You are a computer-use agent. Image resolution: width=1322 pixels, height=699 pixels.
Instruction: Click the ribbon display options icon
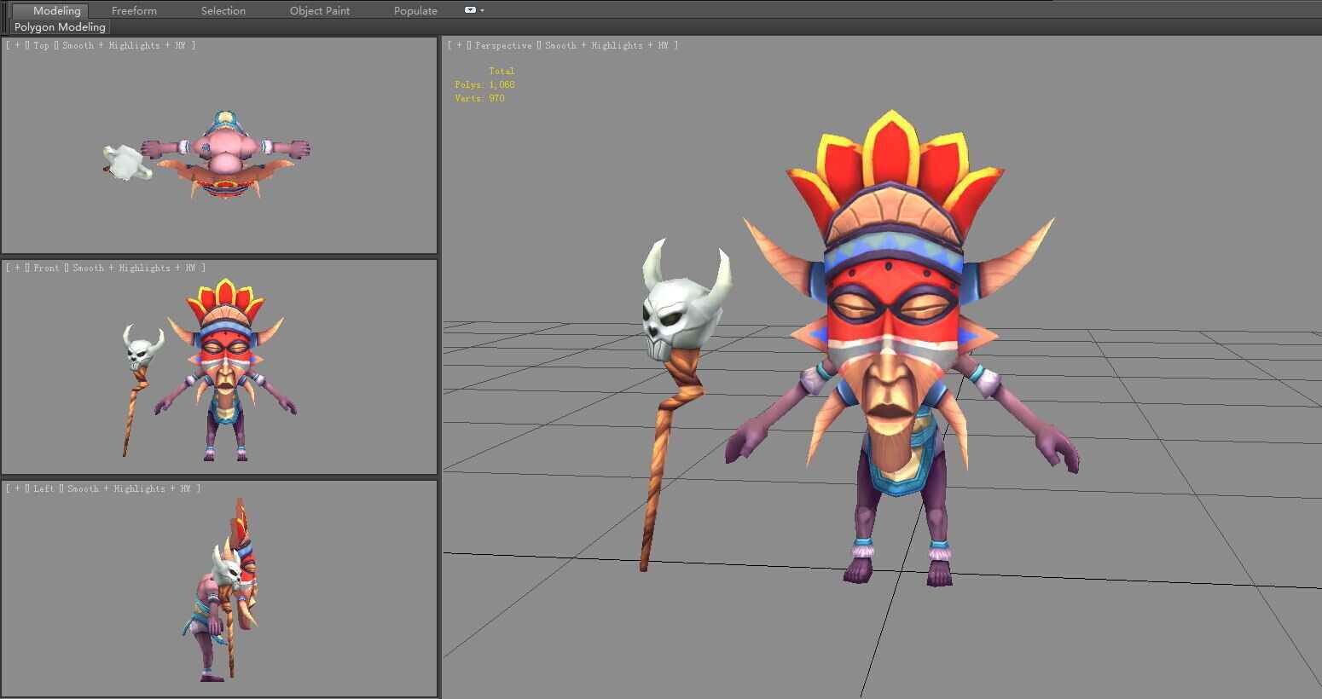click(x=470, y=10)
